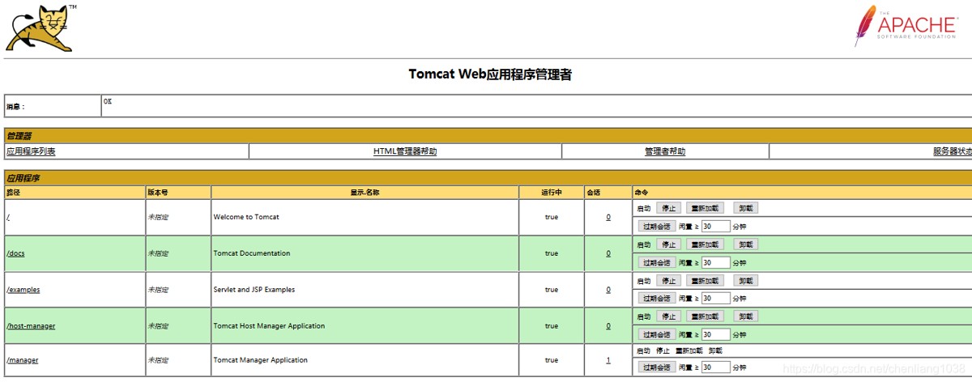Click true running status for /manager
The image size is (972, 382).
tap(552, 360)
